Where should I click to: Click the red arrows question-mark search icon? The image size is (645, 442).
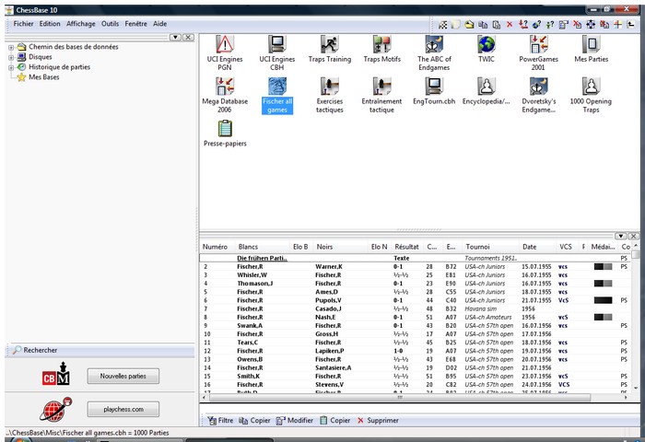pos(522,25)
